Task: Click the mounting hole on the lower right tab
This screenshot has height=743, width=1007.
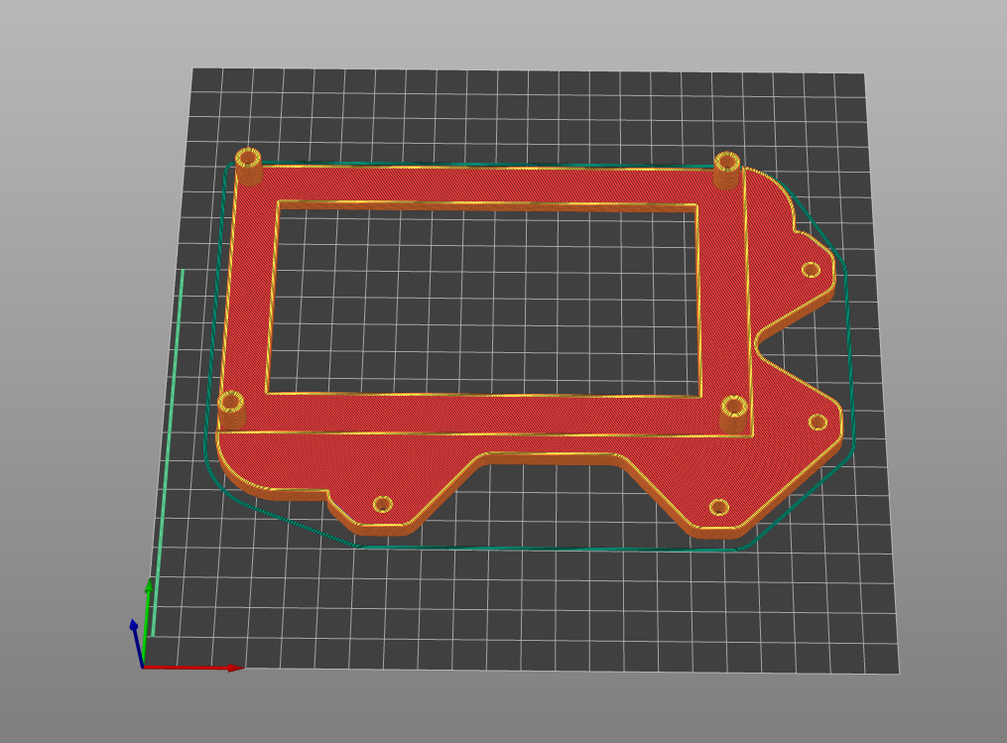Action: pyautogui.click(x=818, y=422)
